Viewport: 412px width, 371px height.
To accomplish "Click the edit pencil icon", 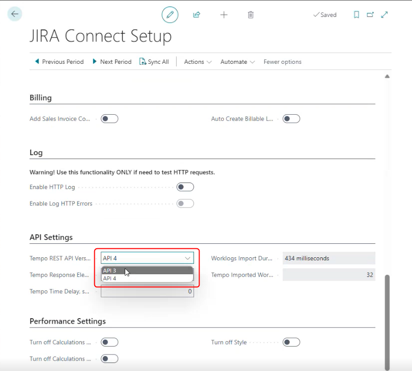I will tap(170, 15).
